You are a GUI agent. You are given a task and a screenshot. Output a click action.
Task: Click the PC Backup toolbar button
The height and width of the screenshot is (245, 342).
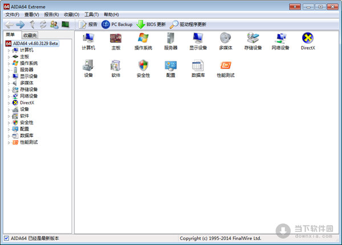pyautogui.click(x=117, y=24)
